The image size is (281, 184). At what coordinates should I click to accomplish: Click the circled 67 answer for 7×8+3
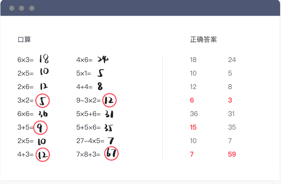111,154
